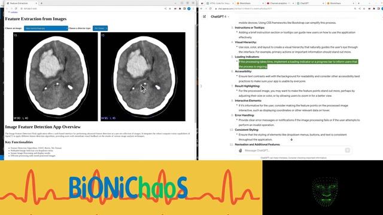Click the paperclip attach file icon
This screenshot has width=383, height=215.
pos(241,150)
